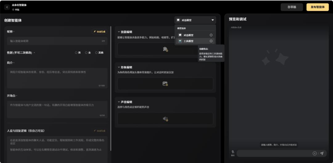
Task: Select the 男 gender radio button
Action: [x=76, y=53]
